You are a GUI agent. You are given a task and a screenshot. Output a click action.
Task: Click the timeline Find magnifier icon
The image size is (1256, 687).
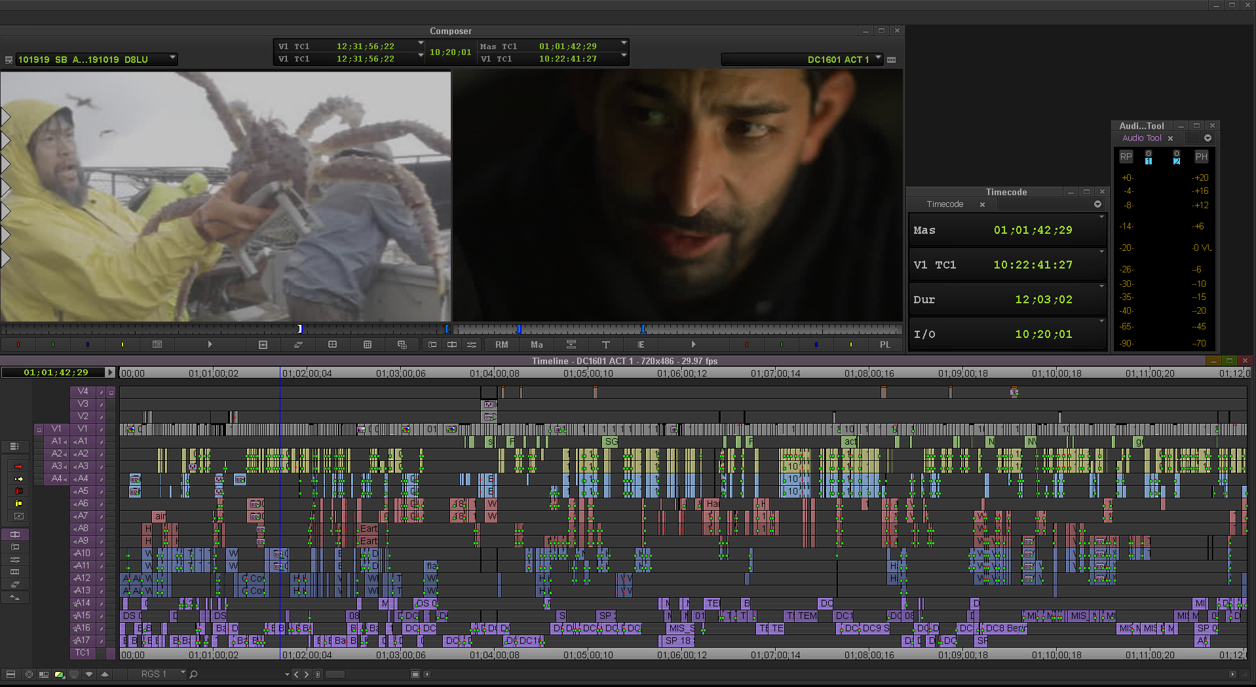coord(193,674)
